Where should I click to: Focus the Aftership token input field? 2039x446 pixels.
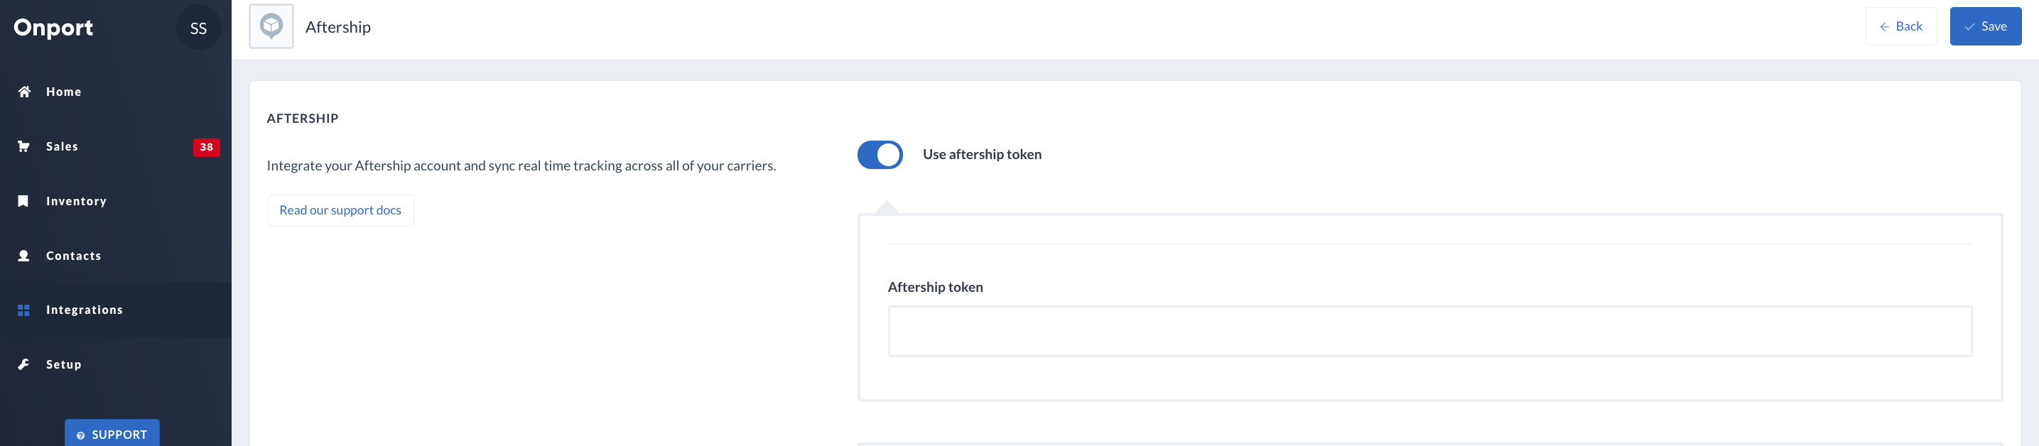1429,332
